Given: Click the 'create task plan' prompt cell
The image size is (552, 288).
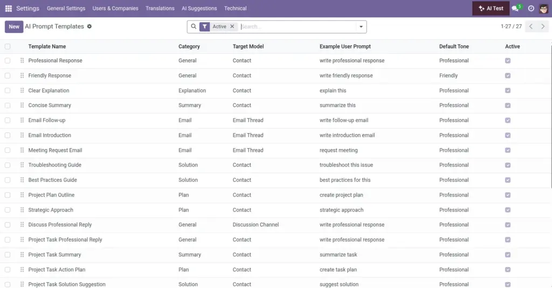Looking at the screenshot, I should [x=338, y=270].
